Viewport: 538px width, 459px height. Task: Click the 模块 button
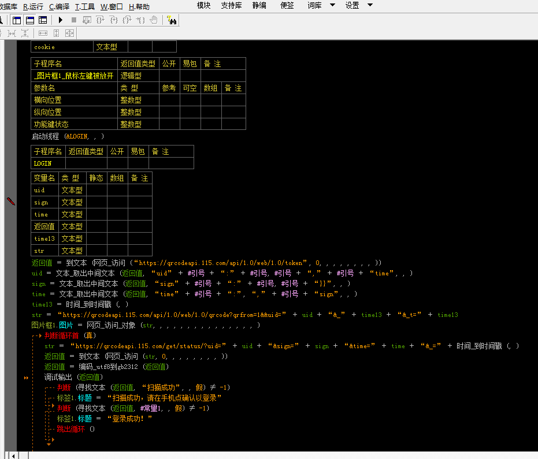pos(203,6)
